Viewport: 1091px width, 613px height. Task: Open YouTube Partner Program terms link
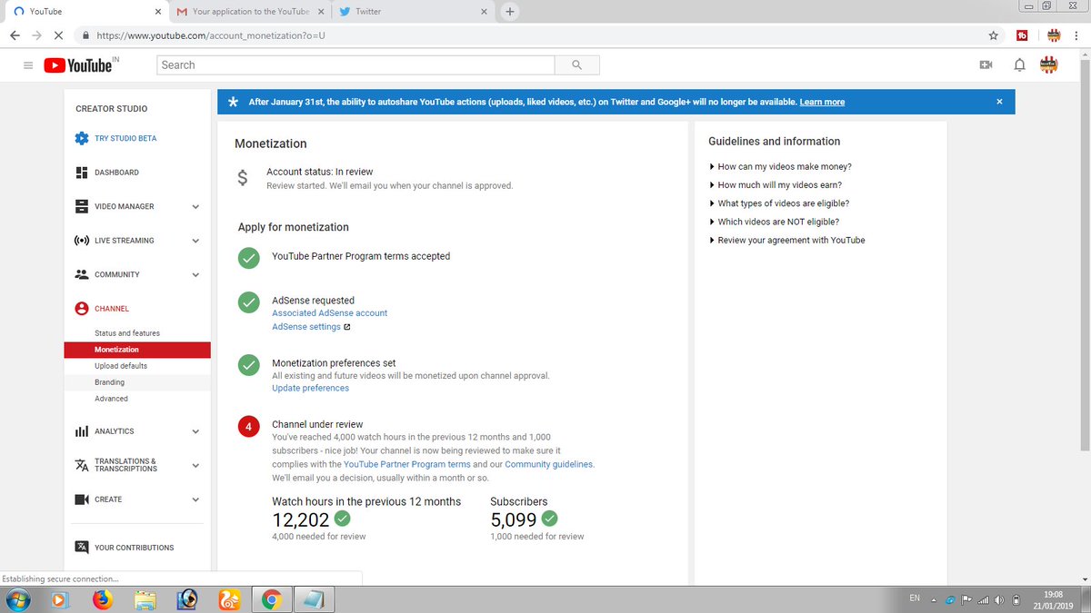(407, 464)
